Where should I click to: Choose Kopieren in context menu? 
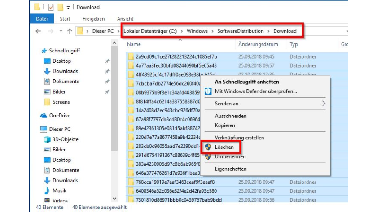click(x=225, y=125)
